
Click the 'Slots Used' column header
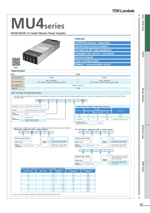tap(43, 171)
